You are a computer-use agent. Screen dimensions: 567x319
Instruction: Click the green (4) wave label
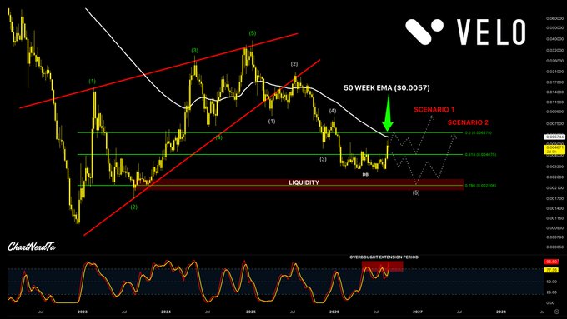pyautogui.click(x=218, y=137)
